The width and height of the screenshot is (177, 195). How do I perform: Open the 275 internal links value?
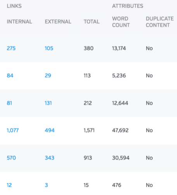point(11,48)
